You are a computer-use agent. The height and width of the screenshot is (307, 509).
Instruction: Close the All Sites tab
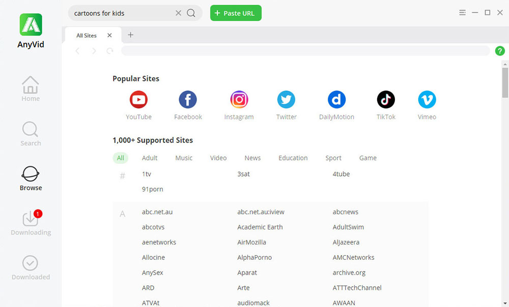[x=109, y=35]
